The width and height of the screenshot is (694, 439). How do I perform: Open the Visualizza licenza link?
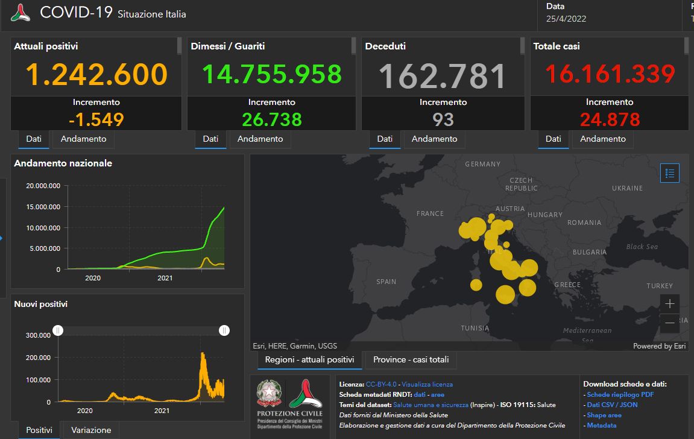427,384
